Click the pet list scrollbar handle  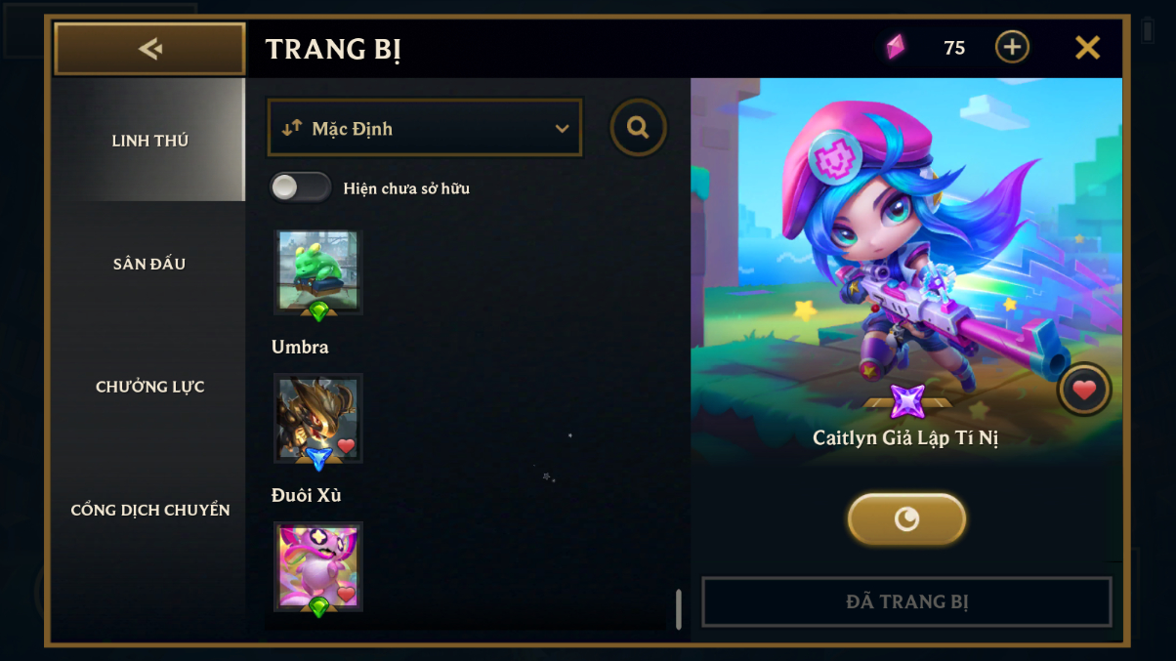click(679, 609)
